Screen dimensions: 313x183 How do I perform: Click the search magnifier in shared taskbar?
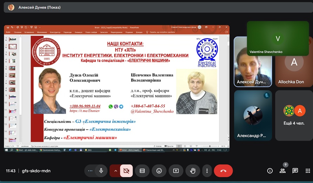click(12, 150)
